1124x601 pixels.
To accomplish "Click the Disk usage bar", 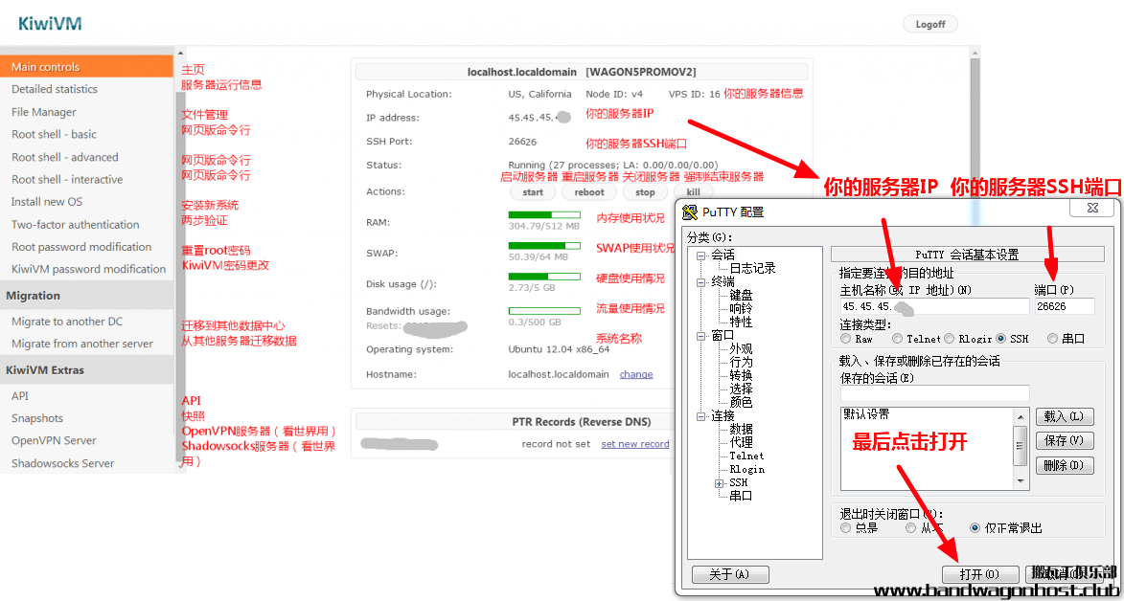I will [544, 277].
